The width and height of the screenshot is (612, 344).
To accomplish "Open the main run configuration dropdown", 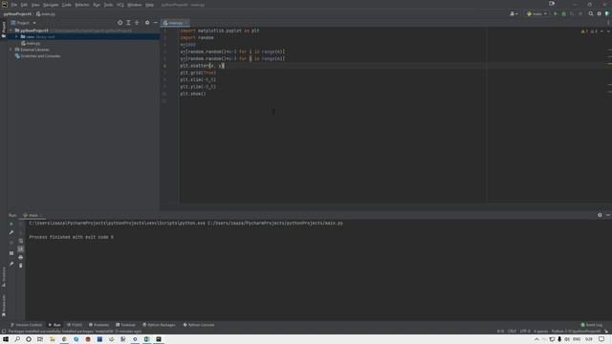I will click(536, 13).
